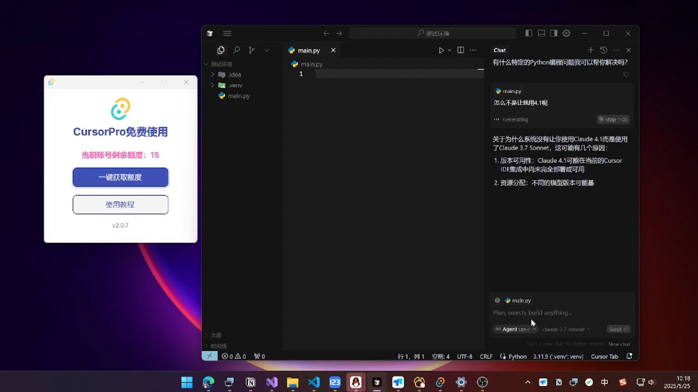Viewport: 698px width, 392px height.
Task: Go forward with the right arrow
Action: [339, 33]
